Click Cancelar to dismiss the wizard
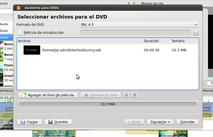The height and width of the screenshot is (137, 213). (187, 122)
